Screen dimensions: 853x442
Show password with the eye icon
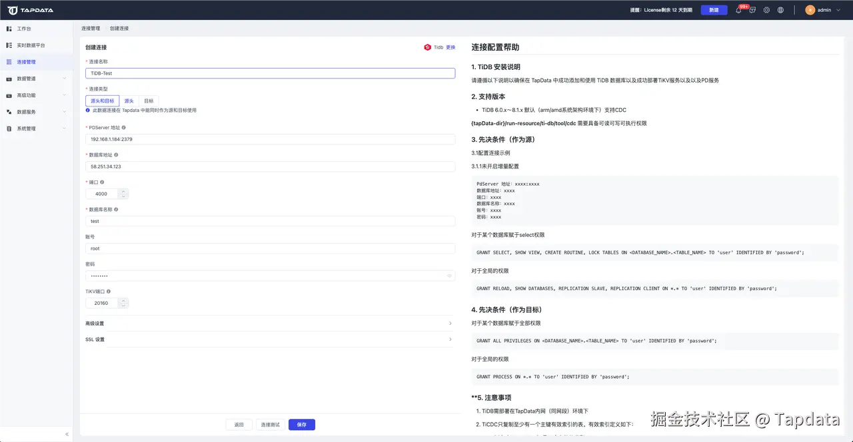coord(449,276)
